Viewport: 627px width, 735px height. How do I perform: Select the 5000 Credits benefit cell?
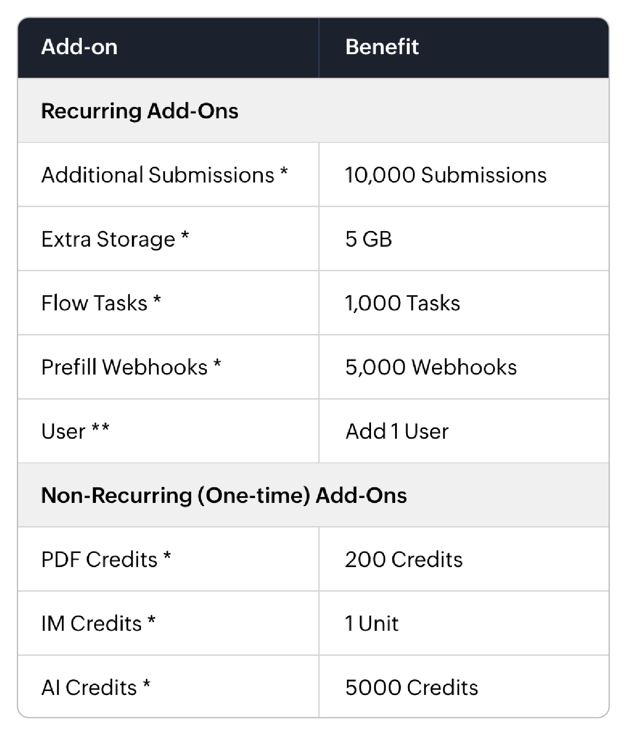pyautogui.click(x=411, y=688)
